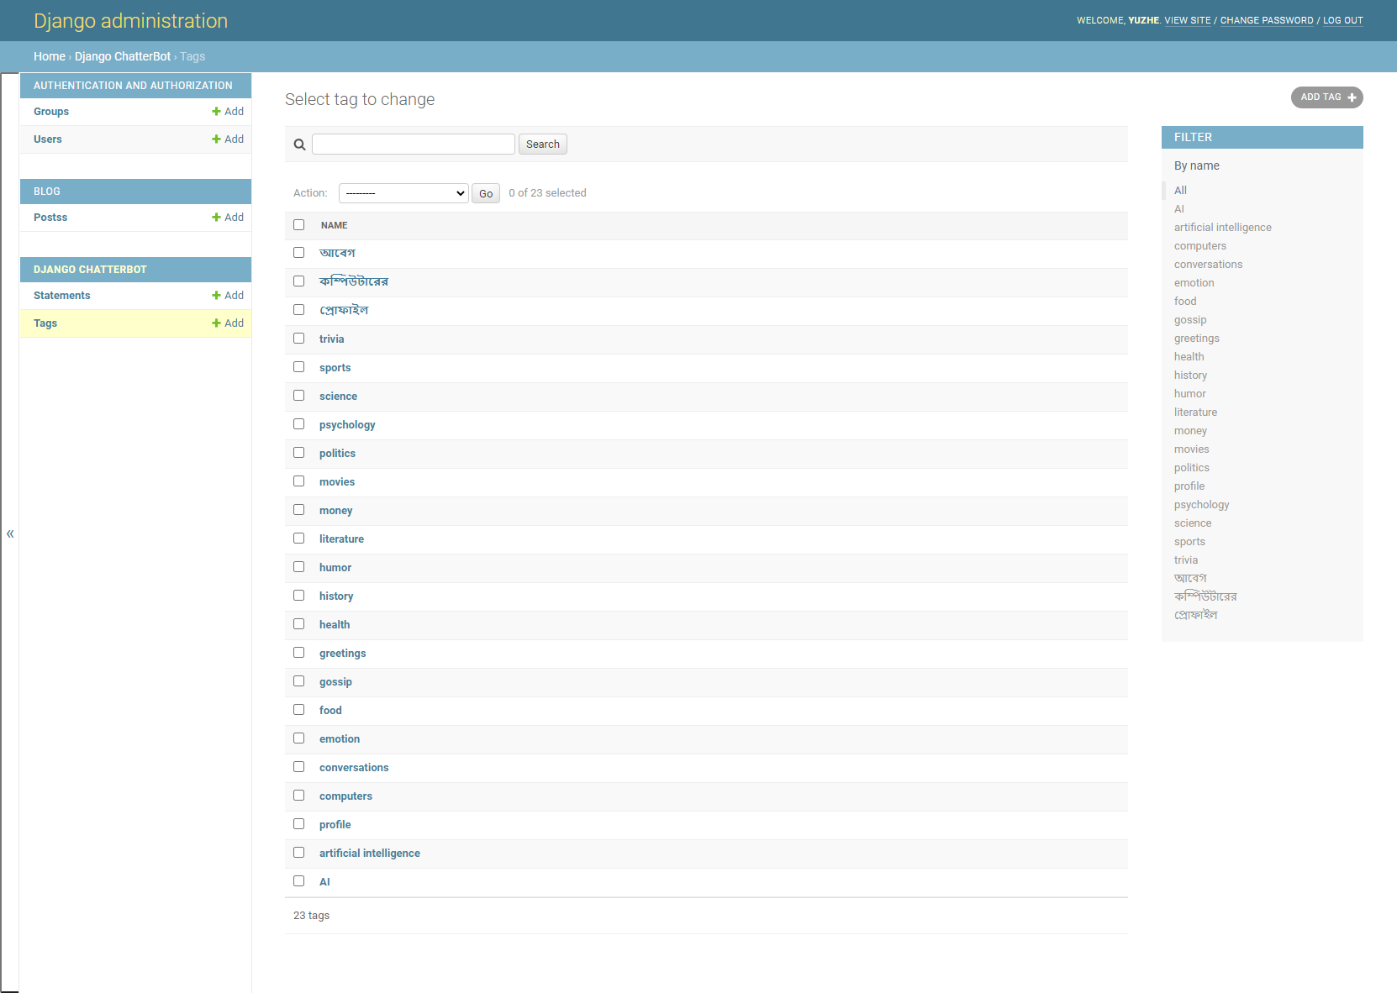This screenshot has width=1397, height=993.
Task: Click the plus icon next to Postss Add
Action: click(216, 218)
